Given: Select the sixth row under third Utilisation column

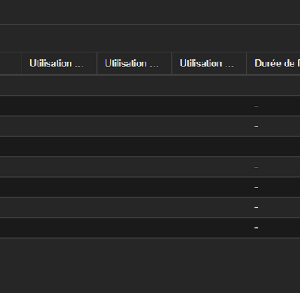Looking at the screenshot, I should 209,187.
